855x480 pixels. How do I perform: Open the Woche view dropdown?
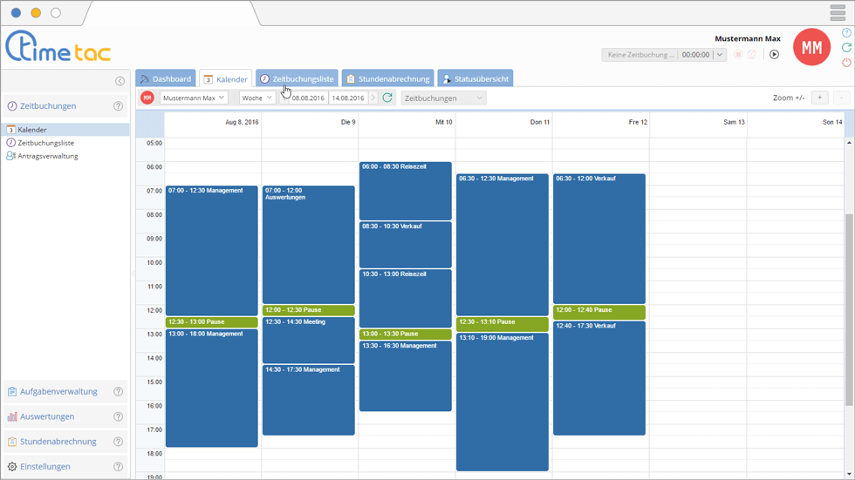tap(257, 98)
